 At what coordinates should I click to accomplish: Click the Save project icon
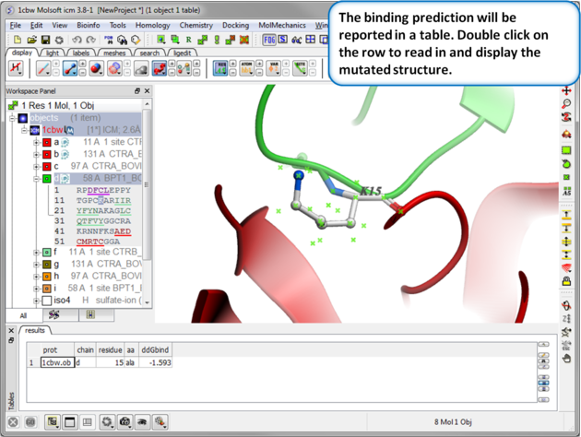45,41
